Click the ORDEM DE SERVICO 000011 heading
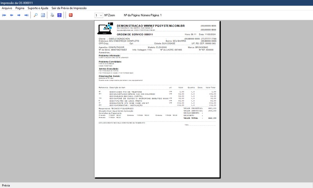Screen dimensions: 313x188 pos(135,34)
